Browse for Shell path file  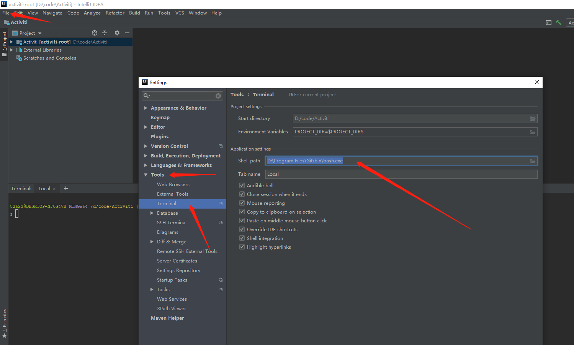(x=532, y=161)
